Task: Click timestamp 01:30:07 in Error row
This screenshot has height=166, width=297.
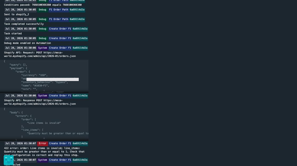Action: tap(20, 143)
